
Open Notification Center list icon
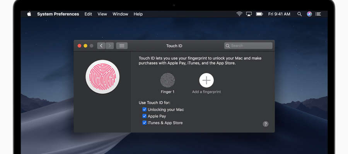click(318, 14)
